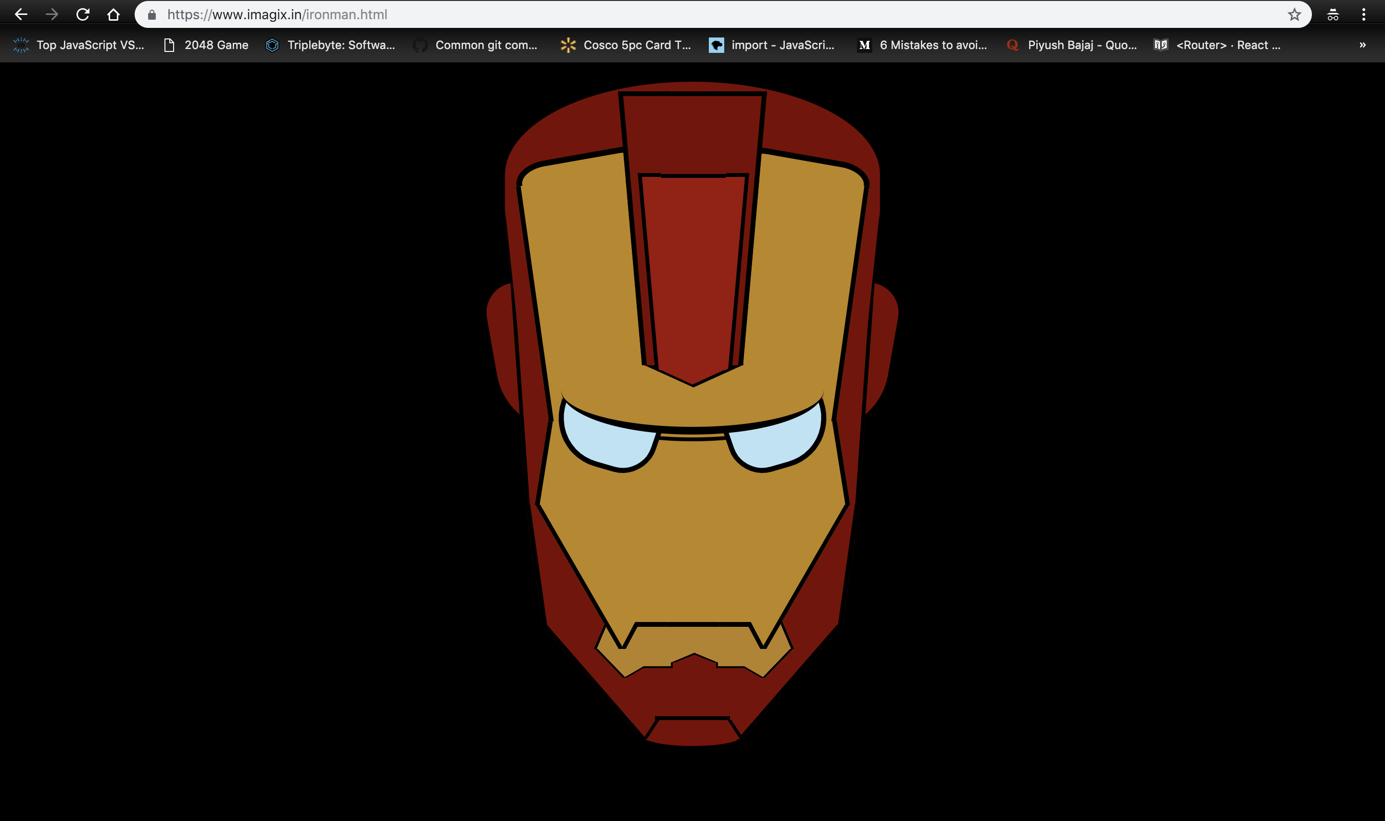Viewport: 1385px width, 821px height.
Task: Open the 2048 Game bookmark
Action: click(x=206, y=45)
